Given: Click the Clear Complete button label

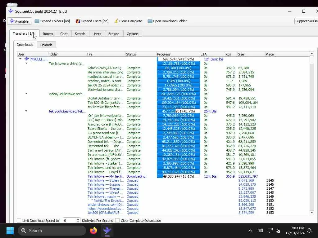Looking at the screenshot, I should pos(131,21).
